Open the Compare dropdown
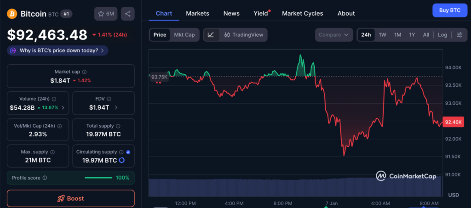The image size is (471, 208). (x=334, y=35)
